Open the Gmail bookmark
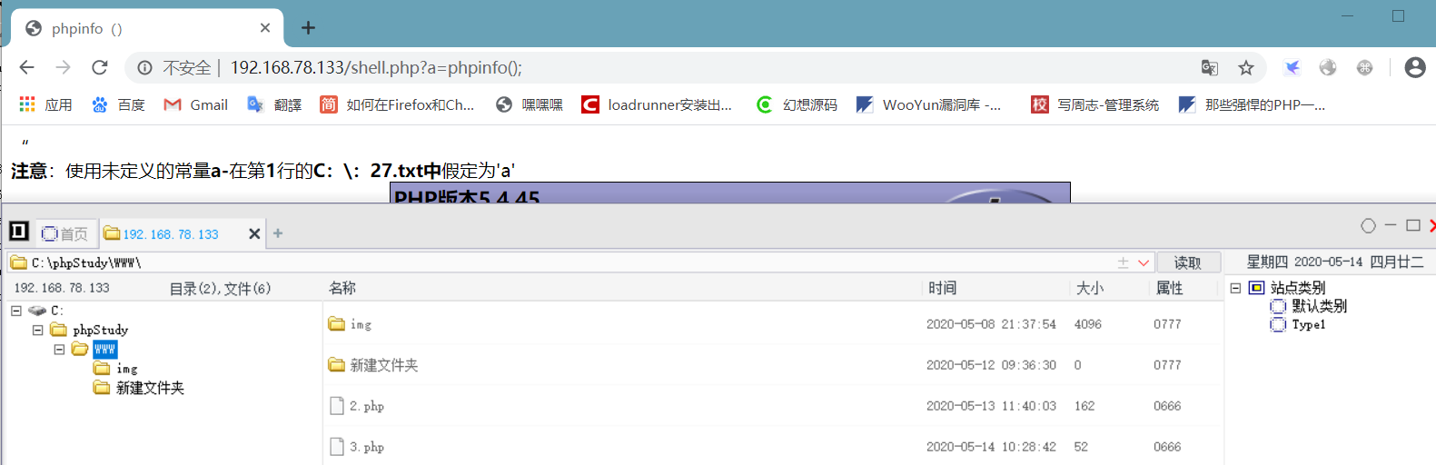 click(x=195, y=105)
